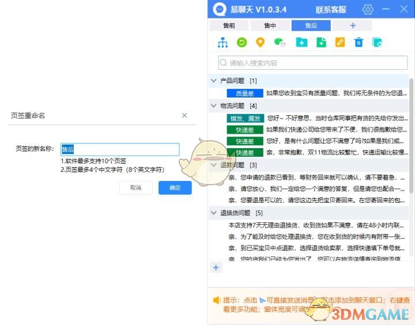The image size is (415, 325).
Task: Collapse the 退款问题 category
Action: (214, 165)
